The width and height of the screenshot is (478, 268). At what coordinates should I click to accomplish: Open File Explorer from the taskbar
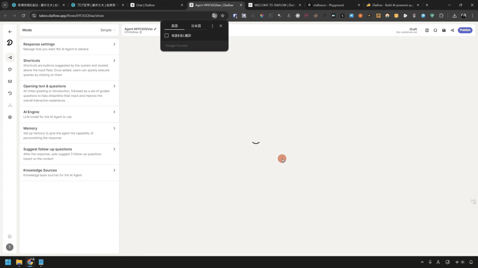(x=19, y=262)
